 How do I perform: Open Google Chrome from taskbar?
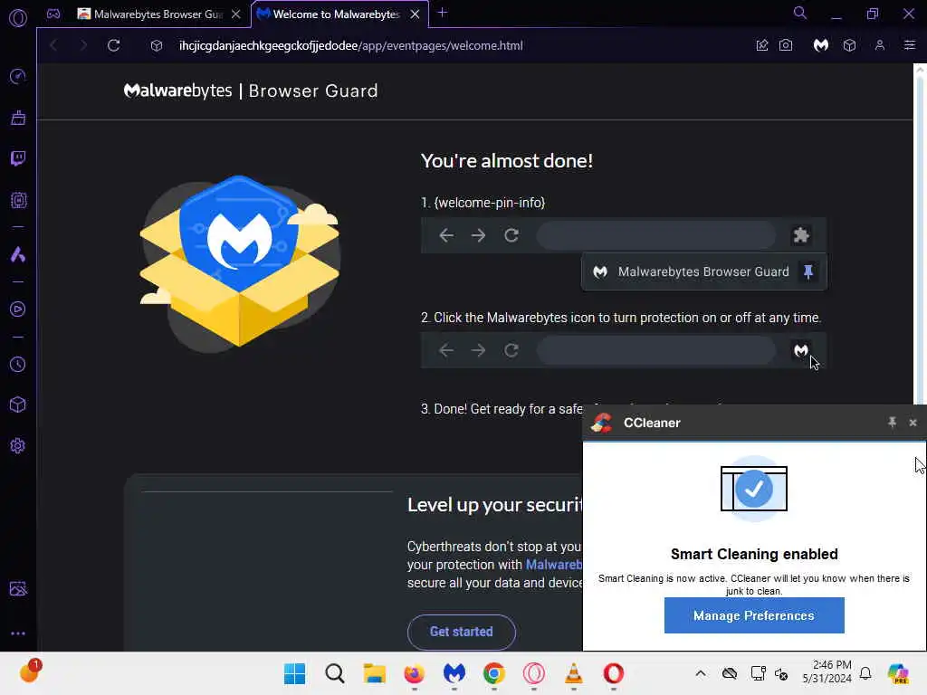coord(493,673)
